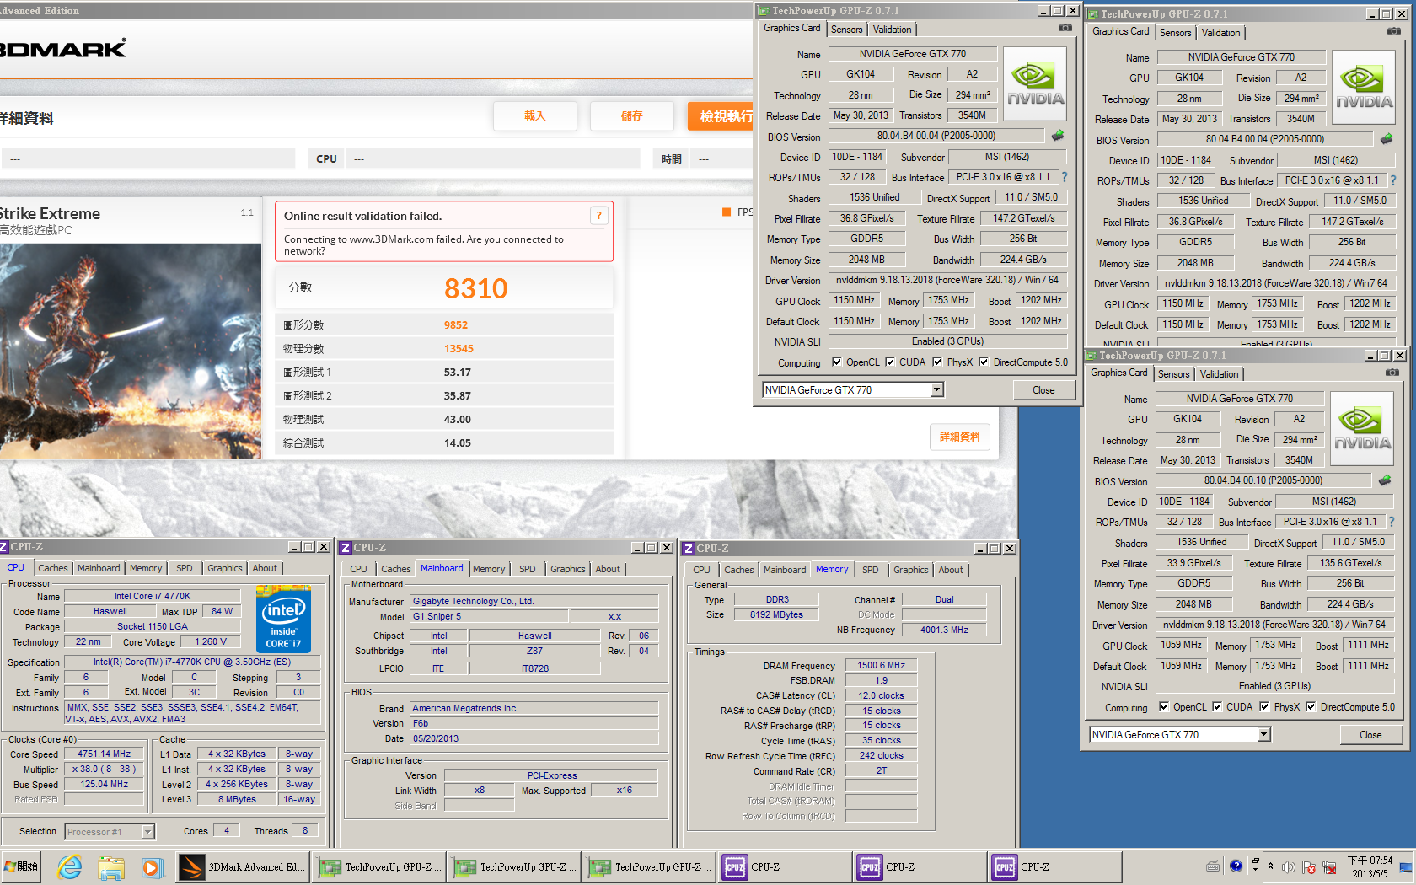Click third CPU-Z taskbar item
The height and width of the screenshot is (885, 1416).
click(x=1054, y=866)
